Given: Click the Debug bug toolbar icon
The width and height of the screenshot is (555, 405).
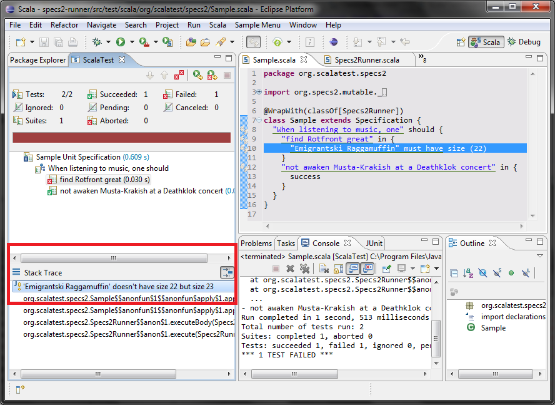Looking at the screenshot, I should [97, 42].
